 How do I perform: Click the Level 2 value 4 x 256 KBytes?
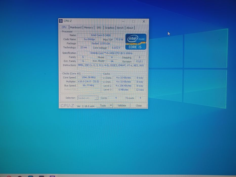(x=123, y=86)
